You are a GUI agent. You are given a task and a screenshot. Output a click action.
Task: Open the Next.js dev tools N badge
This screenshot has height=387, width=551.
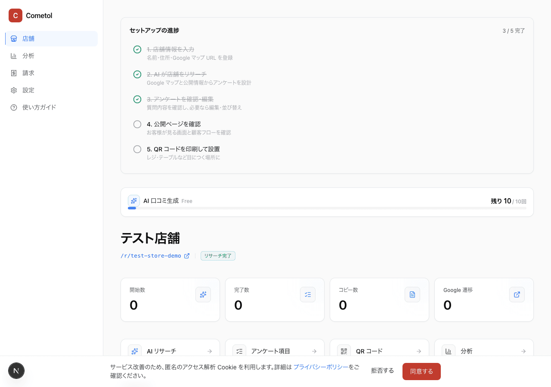tap(16, 371)
